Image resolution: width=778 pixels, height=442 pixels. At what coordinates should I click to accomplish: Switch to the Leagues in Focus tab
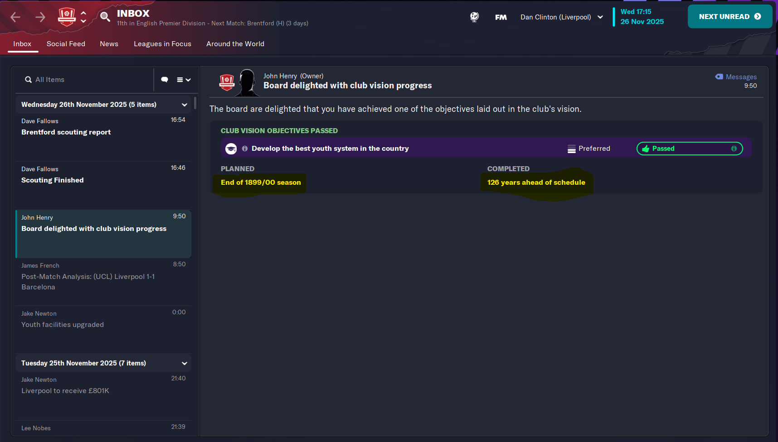tap(162, 44)
